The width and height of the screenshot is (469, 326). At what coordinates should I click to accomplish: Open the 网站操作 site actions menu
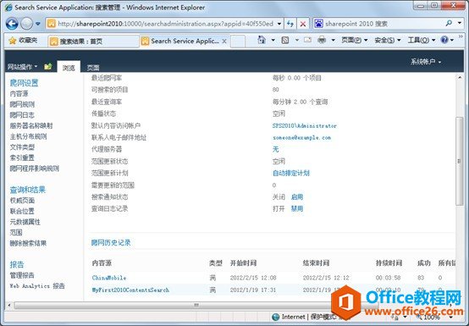22,67
